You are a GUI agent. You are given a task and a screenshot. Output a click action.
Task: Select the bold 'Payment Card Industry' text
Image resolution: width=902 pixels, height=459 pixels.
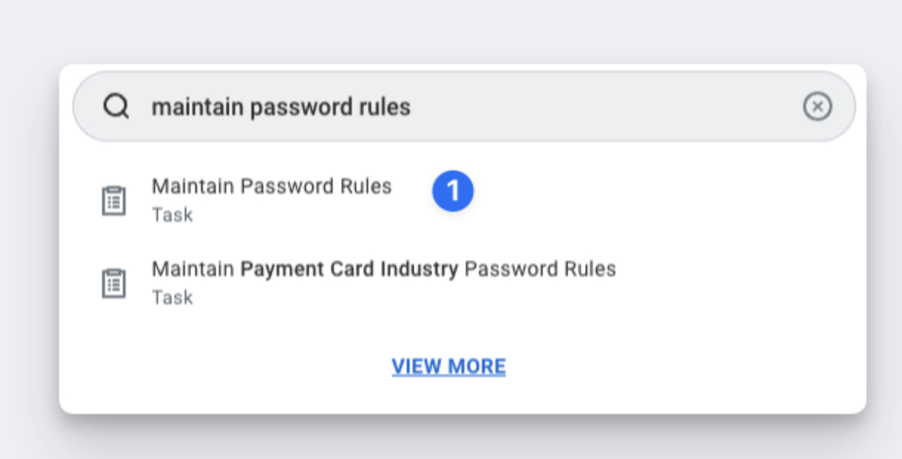pos(349,269)
